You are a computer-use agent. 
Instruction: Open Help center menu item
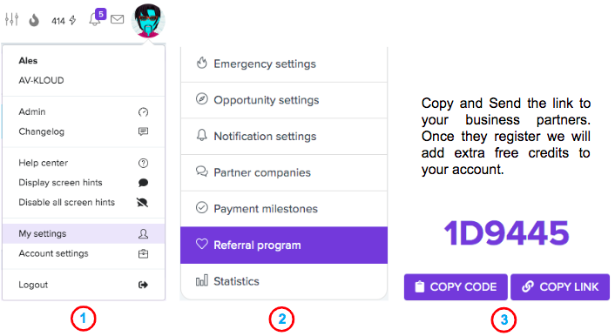click(83, 163)
